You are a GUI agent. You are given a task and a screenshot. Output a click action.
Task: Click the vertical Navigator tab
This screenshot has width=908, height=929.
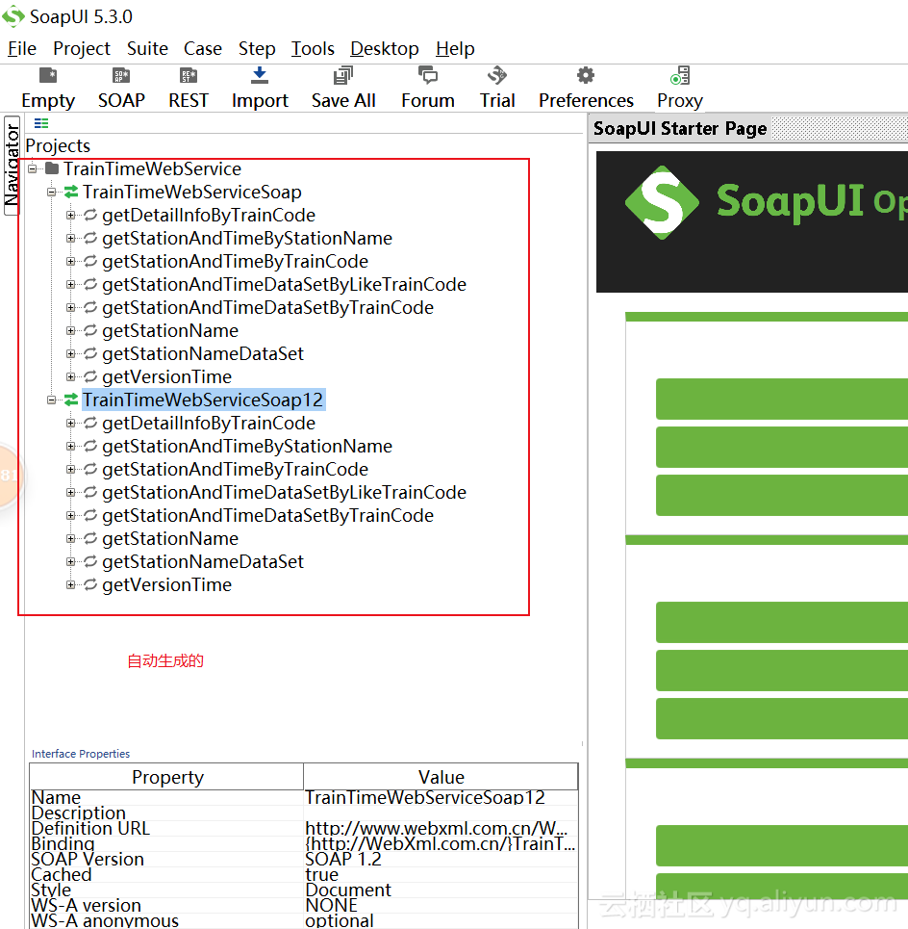[x=12, y=166]
